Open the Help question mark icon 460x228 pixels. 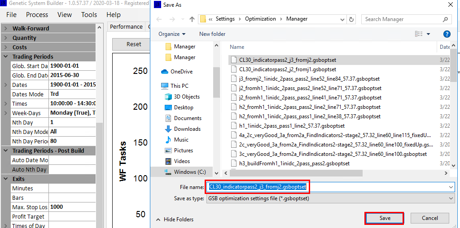pos(447,34)
